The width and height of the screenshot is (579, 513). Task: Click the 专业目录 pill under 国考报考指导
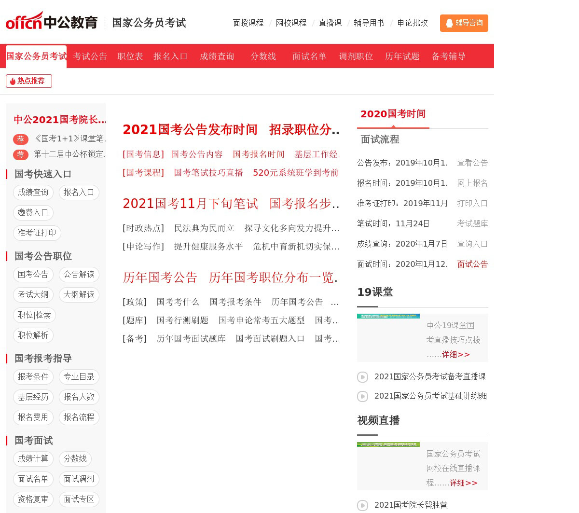point(79,377)
